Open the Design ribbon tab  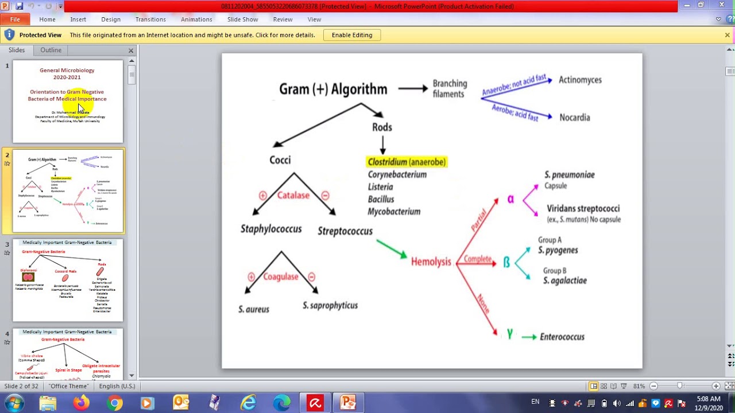(111, 20)
